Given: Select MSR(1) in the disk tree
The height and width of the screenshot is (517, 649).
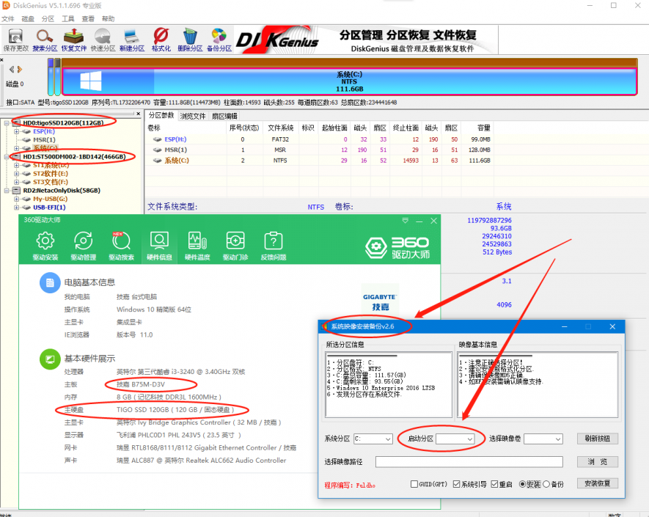Looking at the screenshot, I should pos(44,139).
